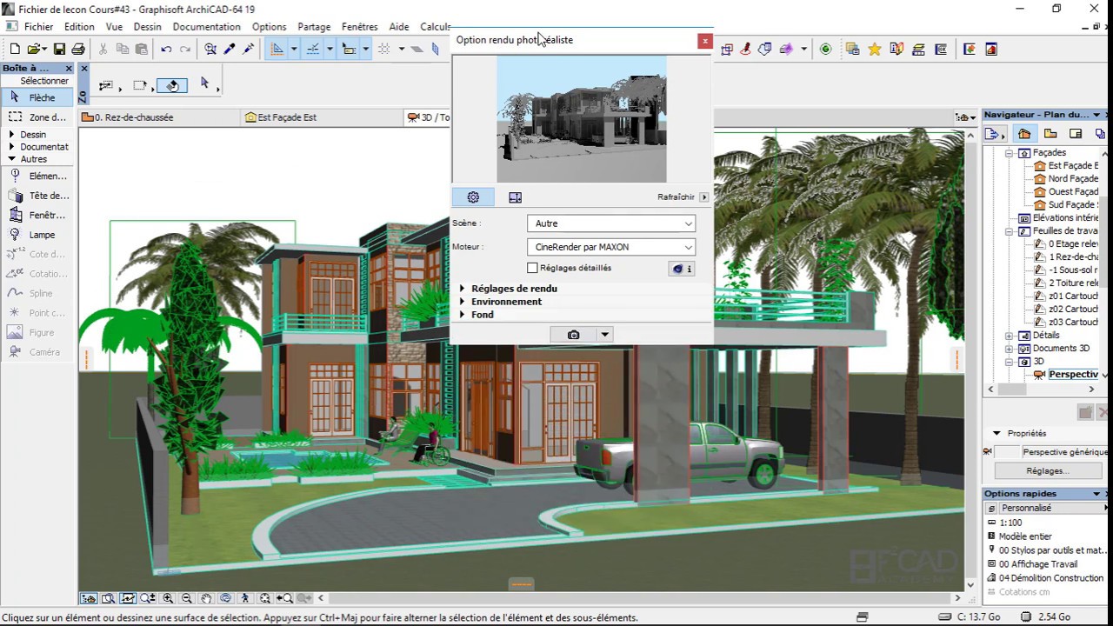The width and height of the screenshot is (1113, 626).
Task: Collapse the Autres group in toolbox
Action: [12, 159]
